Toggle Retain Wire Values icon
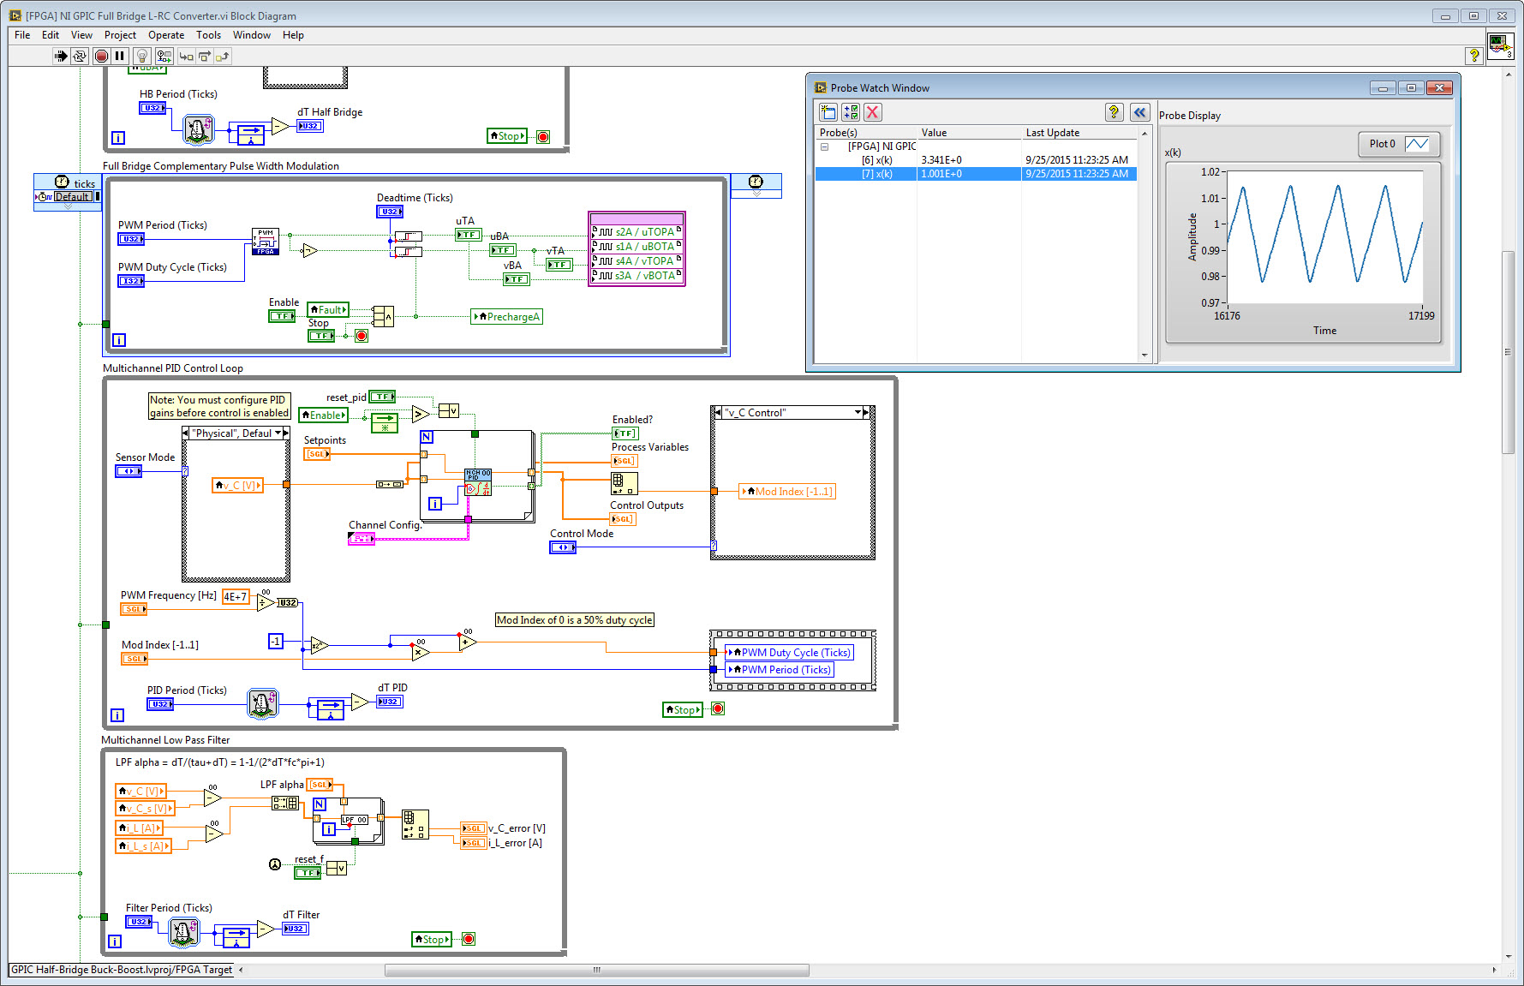The height and width of the screenshot is (986, 1524). 164,57
